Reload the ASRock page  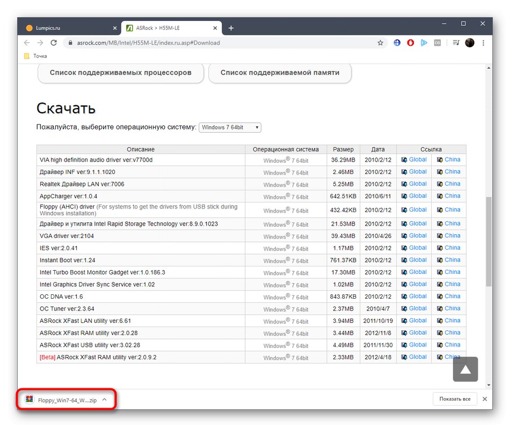click(54, 42)
